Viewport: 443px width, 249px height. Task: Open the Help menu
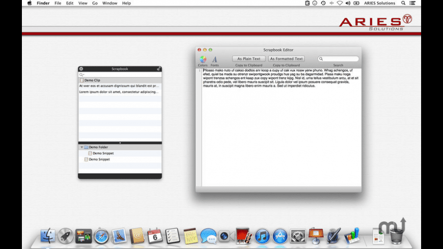(126, 3)
